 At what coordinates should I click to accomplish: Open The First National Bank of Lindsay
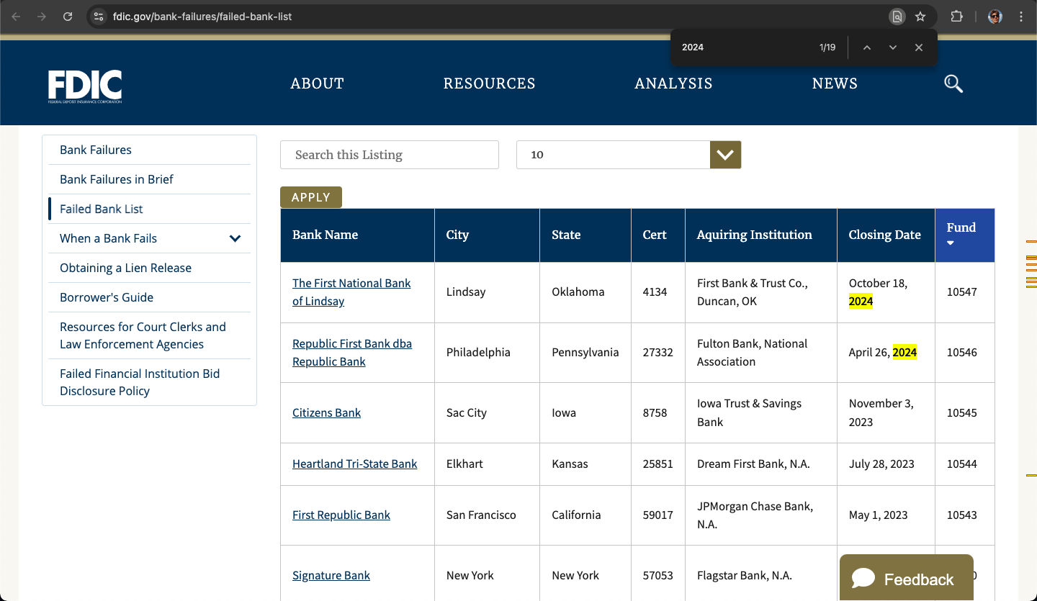pyautogui.click(x=351, y=292)
